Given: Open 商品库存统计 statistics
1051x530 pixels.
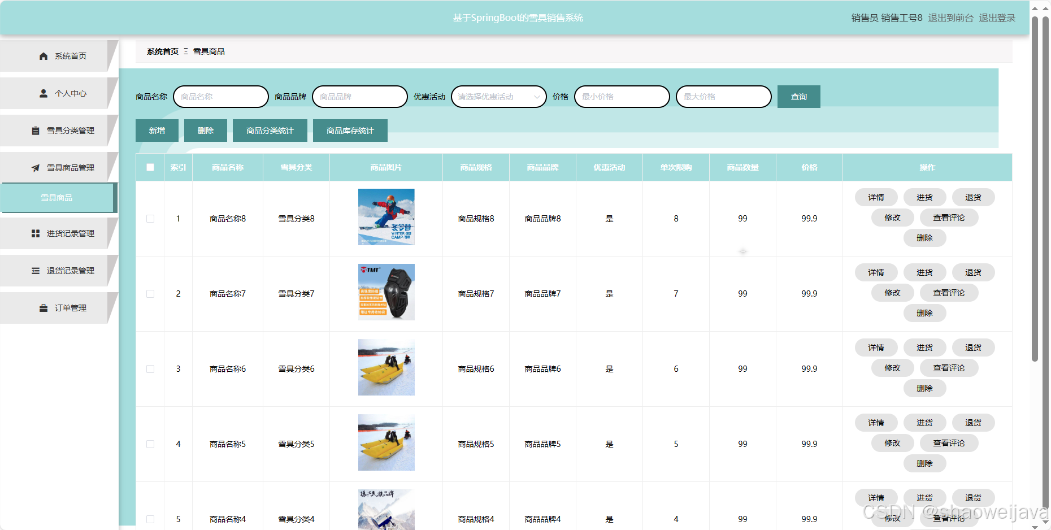Looking at the screenshot, I should pos(350,131).
